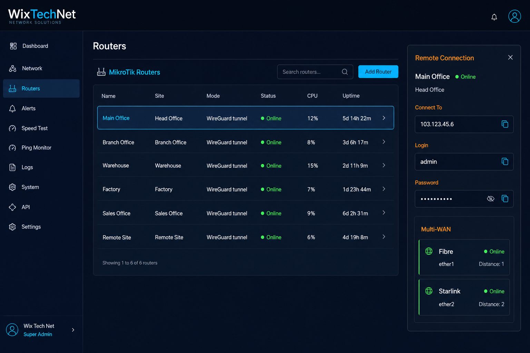Expand the Wix Tech Net account chevron
The width and height of the screenshot is (530, 353).
(x=73, y=330)
